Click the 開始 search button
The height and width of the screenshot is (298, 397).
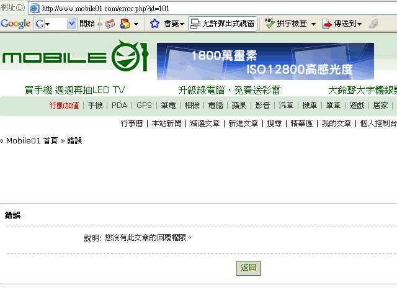pyautogui.click(x=87, y=24)
